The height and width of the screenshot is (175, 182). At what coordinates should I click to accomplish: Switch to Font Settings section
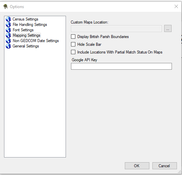[23, 30]
